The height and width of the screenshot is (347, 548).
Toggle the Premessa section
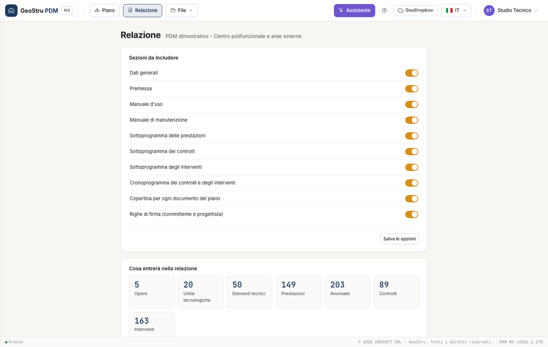point(411,89)
